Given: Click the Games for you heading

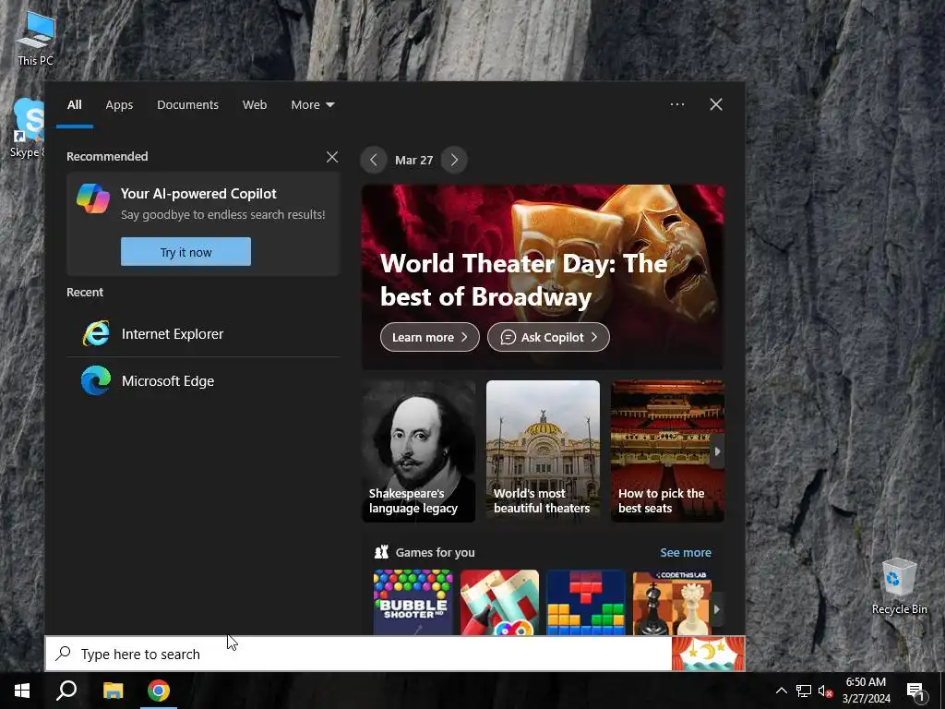Looking at the screenshot, I should coord(435,552).
